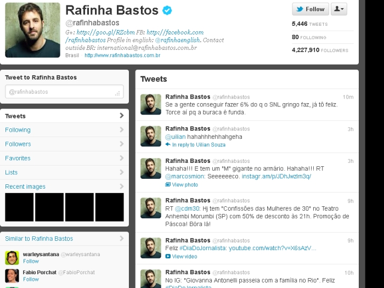Select the Followers sidebar tab

click(64, 144)
